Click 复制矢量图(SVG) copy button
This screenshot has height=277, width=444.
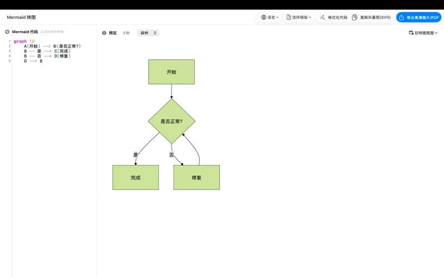tap(371, 17)
